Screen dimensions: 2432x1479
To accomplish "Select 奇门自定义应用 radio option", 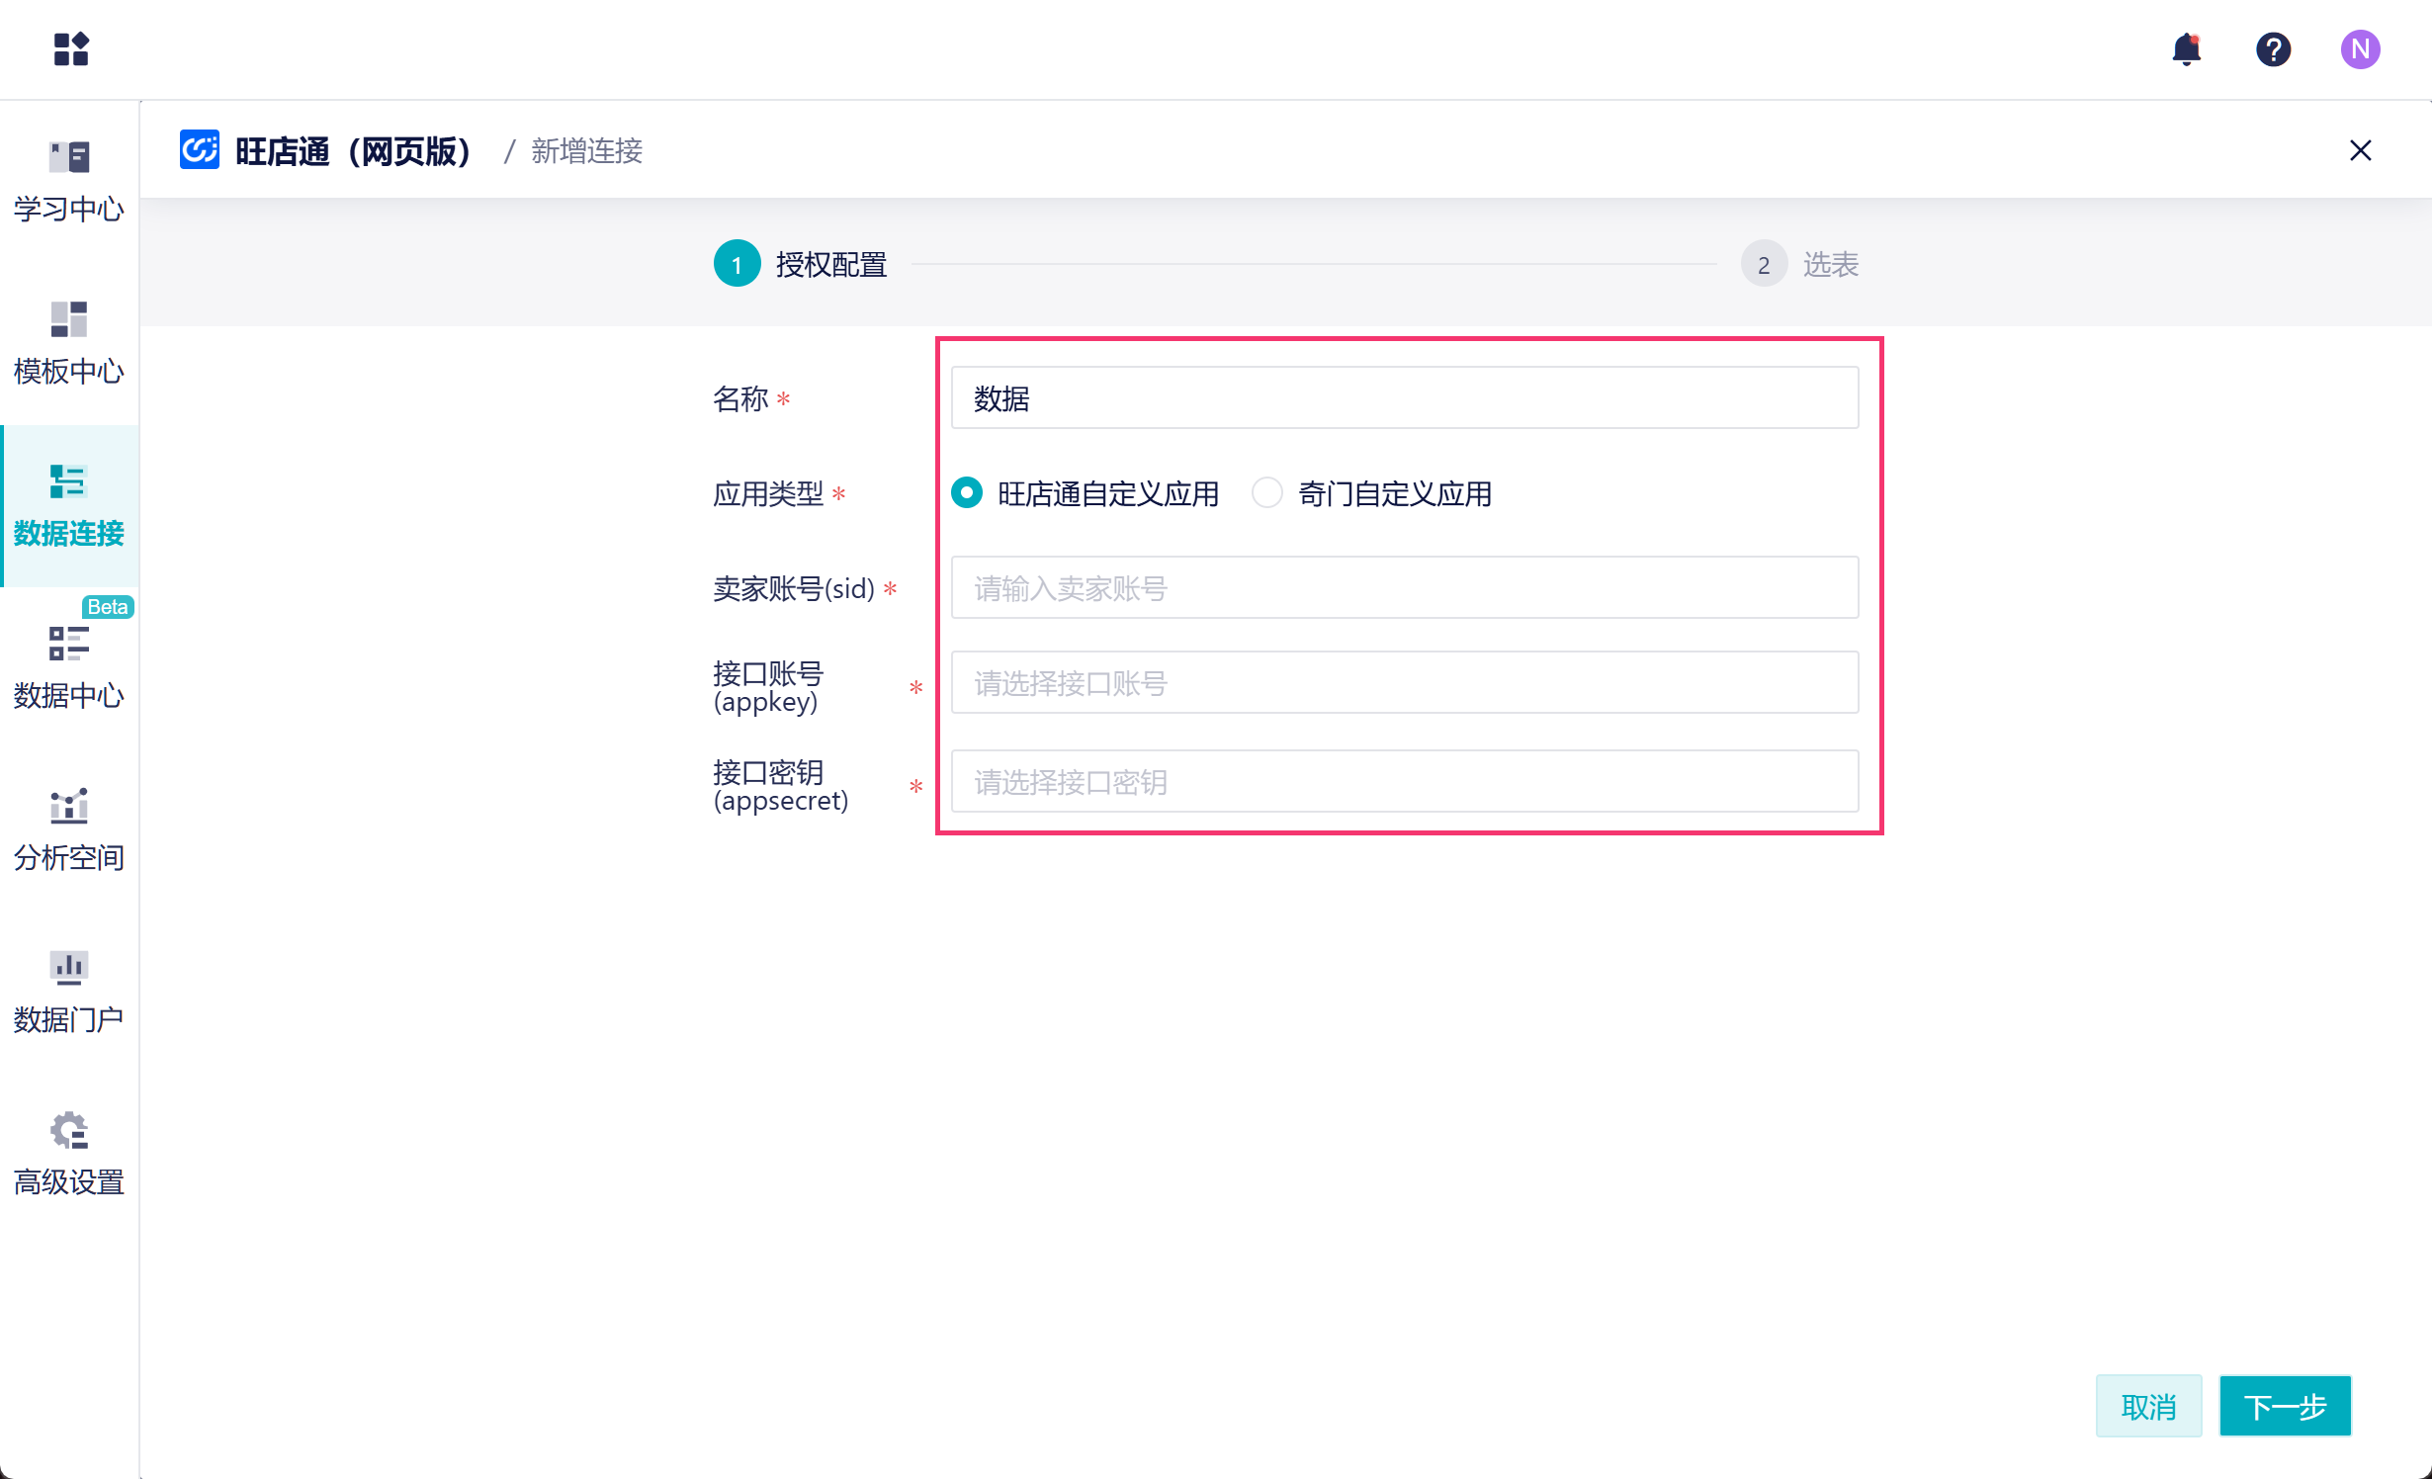I will click(1266, 492).
